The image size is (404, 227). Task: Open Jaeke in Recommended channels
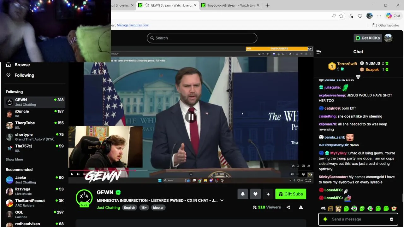point(35,180)
